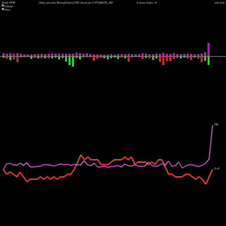Click the red-green Price legend swatch
Screen dimensions: 226x226
pos(3,9)
